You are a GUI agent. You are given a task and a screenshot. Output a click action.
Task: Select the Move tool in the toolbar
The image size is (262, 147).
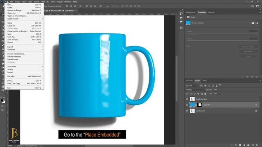[3, 15]
